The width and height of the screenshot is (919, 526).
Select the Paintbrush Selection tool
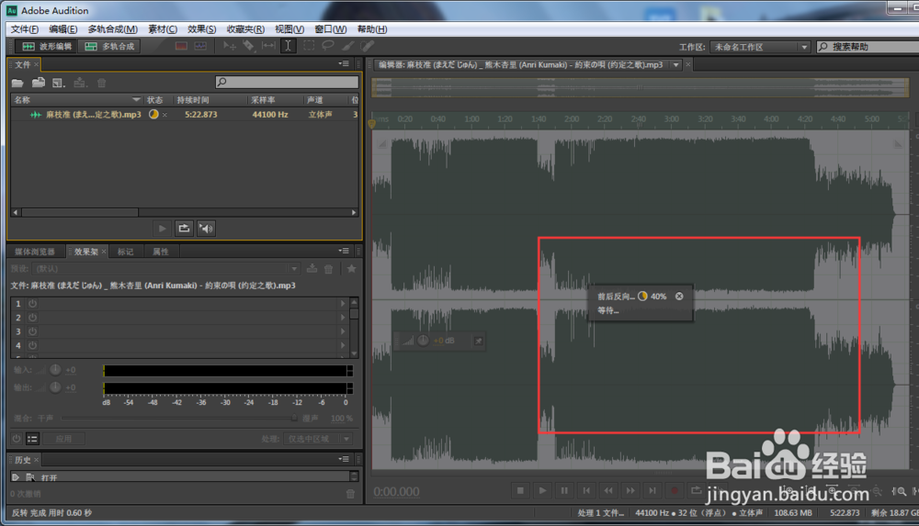coord(347,46)
